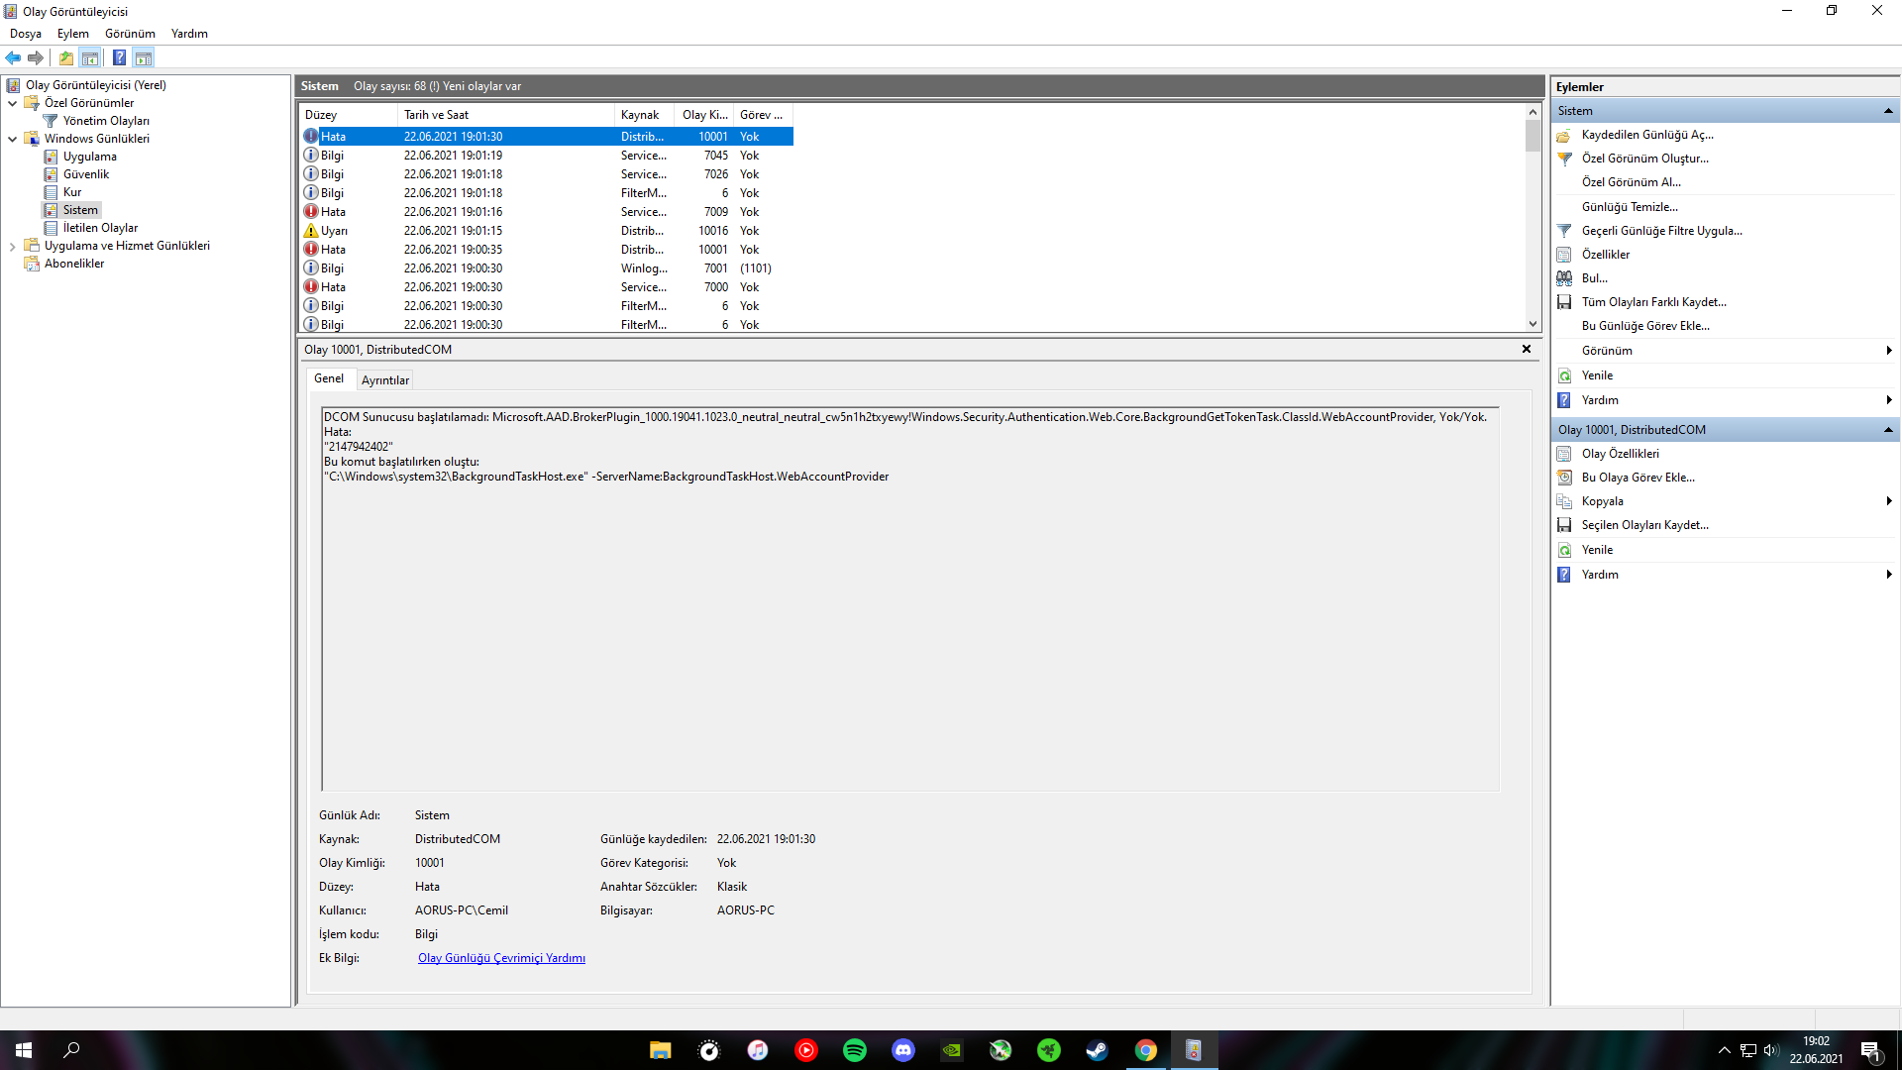Screen dimensions: 1902x1070
Task: Select the Güvenlik log in tree
Action: (86, 174)
